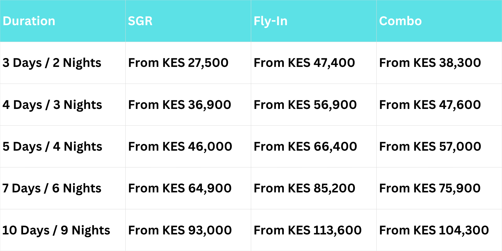Select the Fly-In price KES 47,400
502x251 pixels.
(304, 63)
